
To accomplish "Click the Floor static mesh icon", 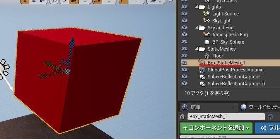I will coord(207,56).
